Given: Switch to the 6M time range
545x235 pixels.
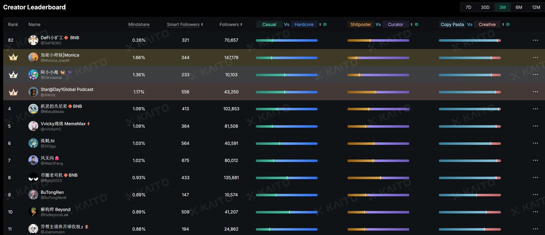Looking at the screenshot, I should (519, 7).
